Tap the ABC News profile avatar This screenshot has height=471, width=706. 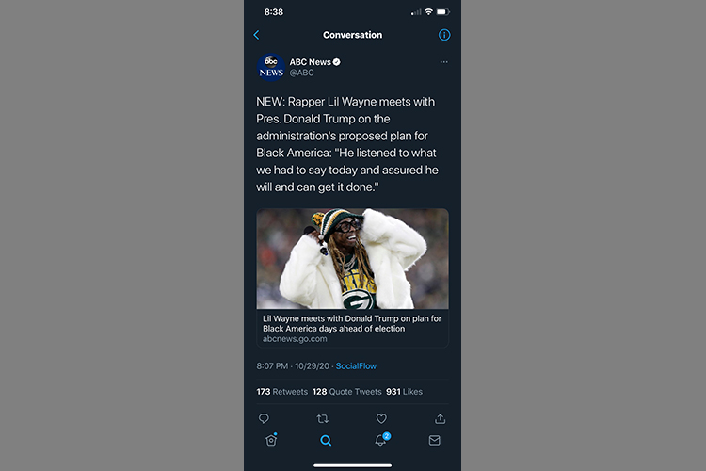point(270,67)
